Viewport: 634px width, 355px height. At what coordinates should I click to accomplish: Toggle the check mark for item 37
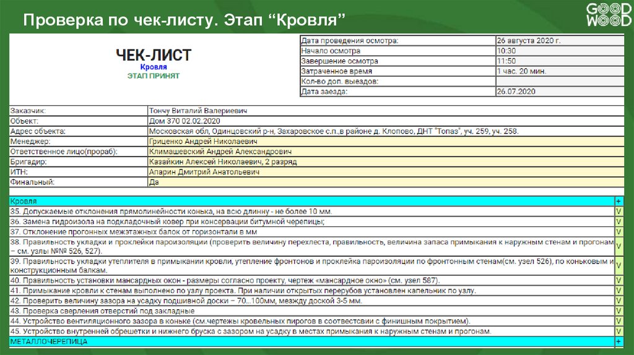point(619,232)
